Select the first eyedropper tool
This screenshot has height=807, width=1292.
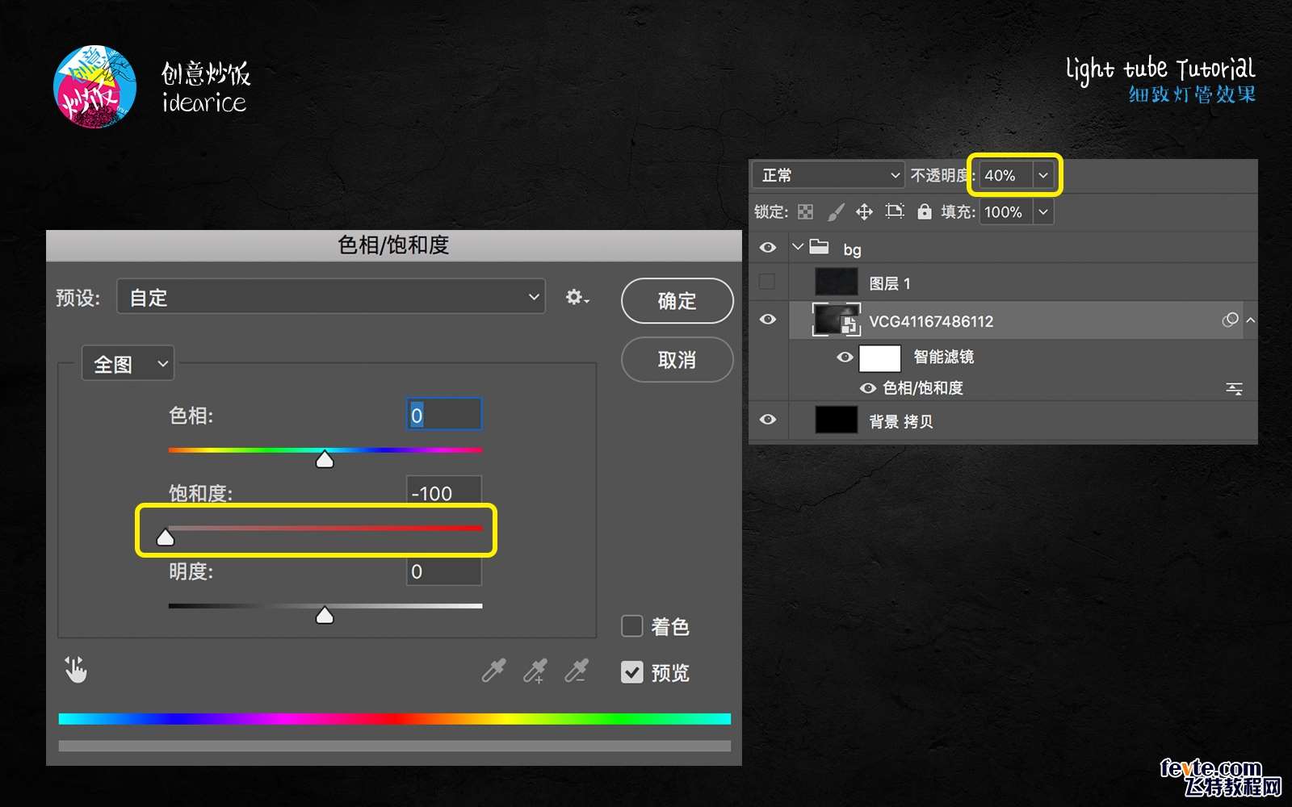point(493,671)
